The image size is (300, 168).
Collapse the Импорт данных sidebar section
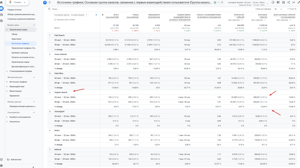point(34,102)
